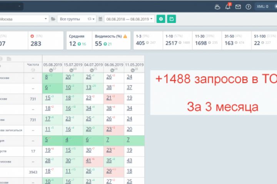
Task: Open position 17 in the 05.08.2019 column
Action: (x=48, y=119)
